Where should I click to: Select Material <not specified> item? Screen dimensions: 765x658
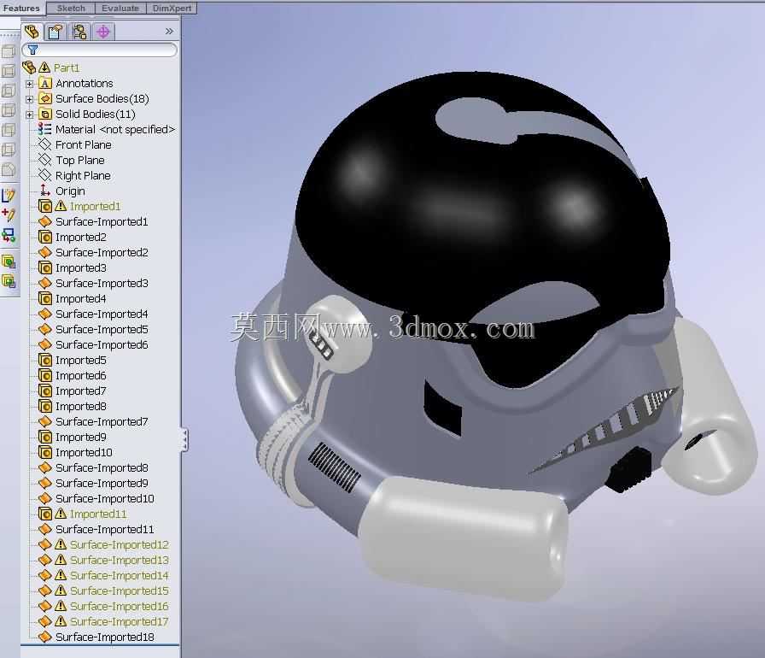point(115,129)
